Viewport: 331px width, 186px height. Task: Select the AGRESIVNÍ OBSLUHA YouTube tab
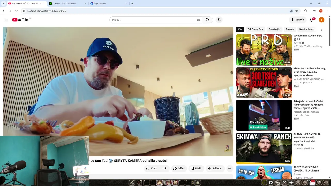click(27, 4)
